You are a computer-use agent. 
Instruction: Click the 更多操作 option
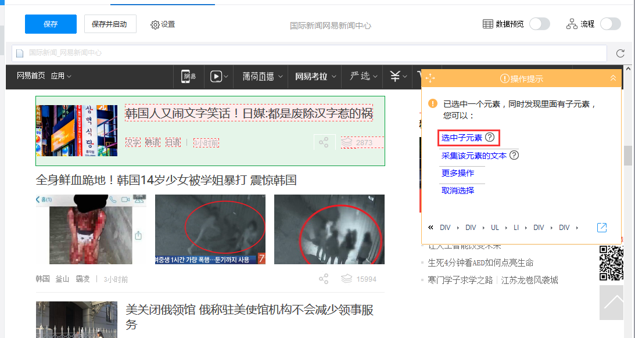click(x=458, y=173)
